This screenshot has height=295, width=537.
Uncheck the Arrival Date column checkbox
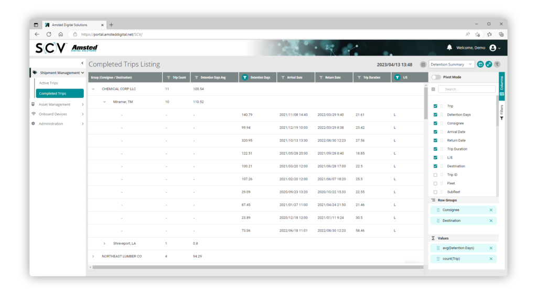click(x=435, y=132)
